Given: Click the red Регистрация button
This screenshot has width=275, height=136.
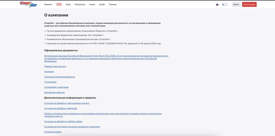Looking at the screenshot, I should coord(249,5).
